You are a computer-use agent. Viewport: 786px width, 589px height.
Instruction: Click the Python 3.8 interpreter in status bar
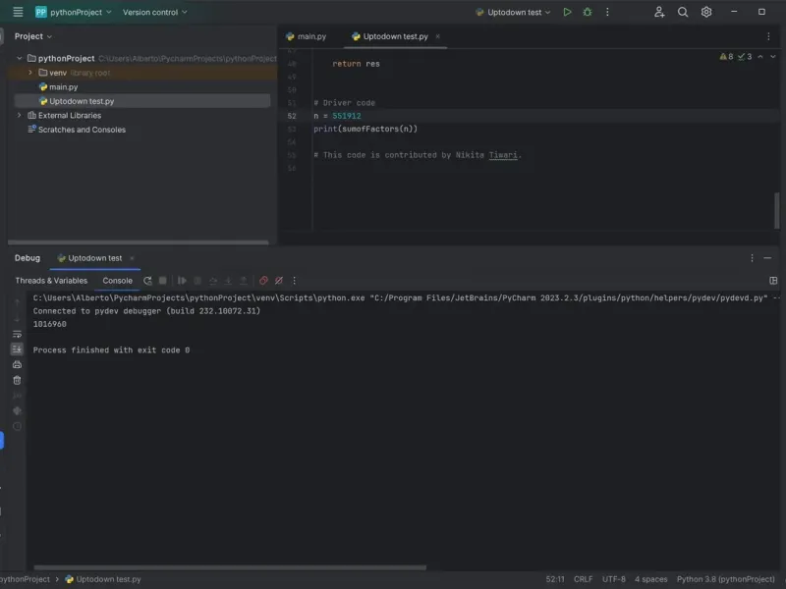727,579
